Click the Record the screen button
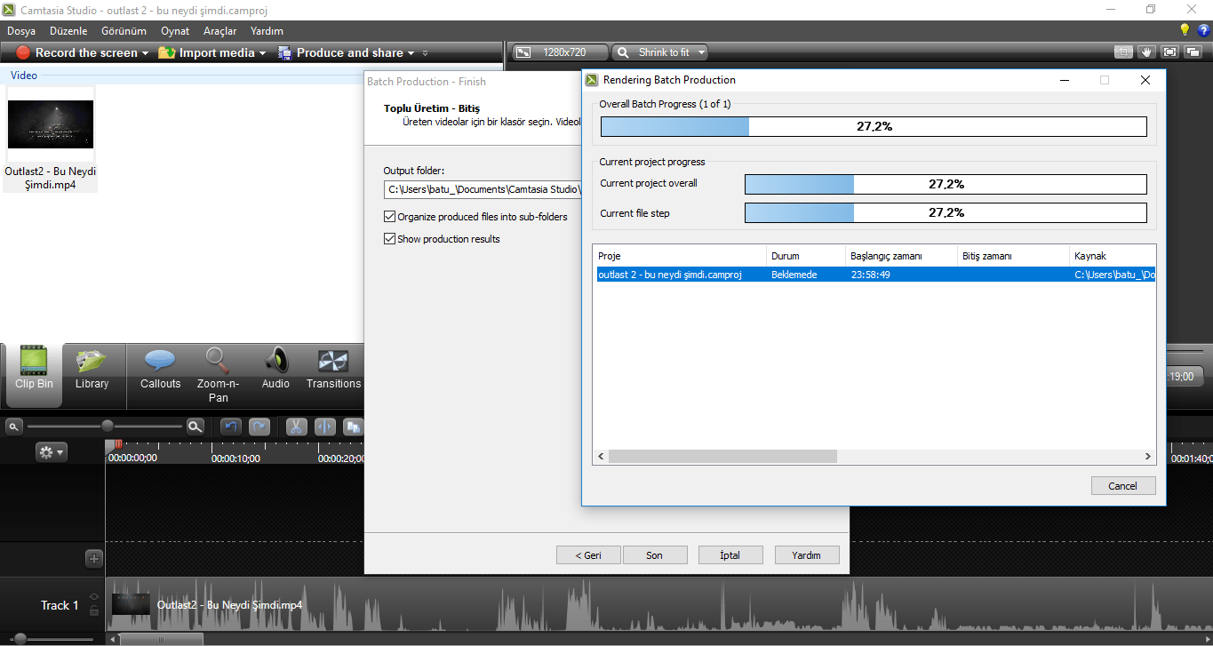 [76, 52]
